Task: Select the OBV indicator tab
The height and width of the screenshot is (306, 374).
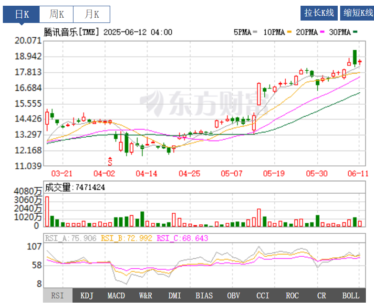Action: tap(234, 295)
